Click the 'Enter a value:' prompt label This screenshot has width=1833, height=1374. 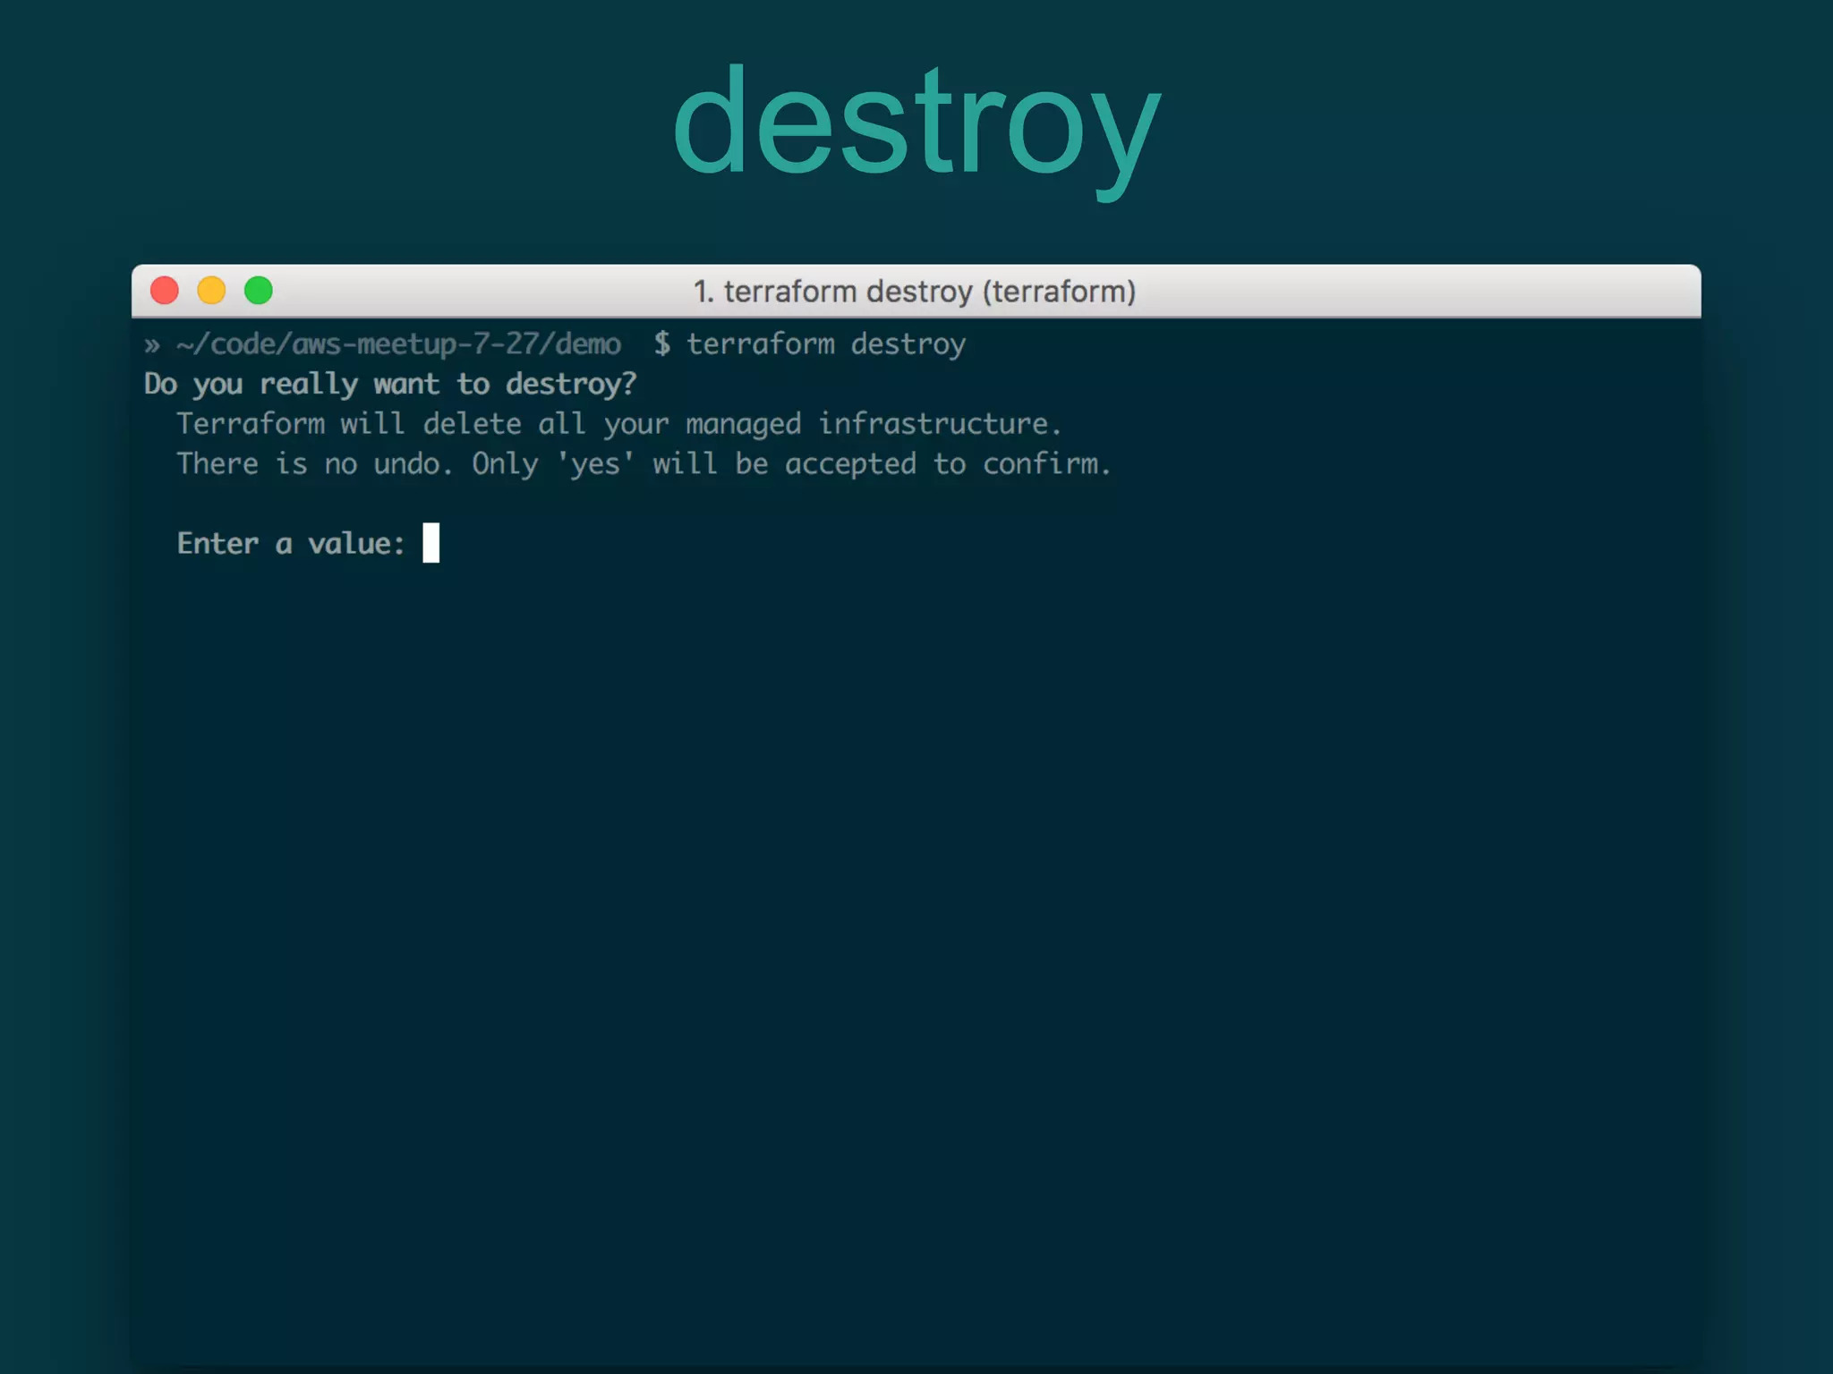click(x=291, y=544)
